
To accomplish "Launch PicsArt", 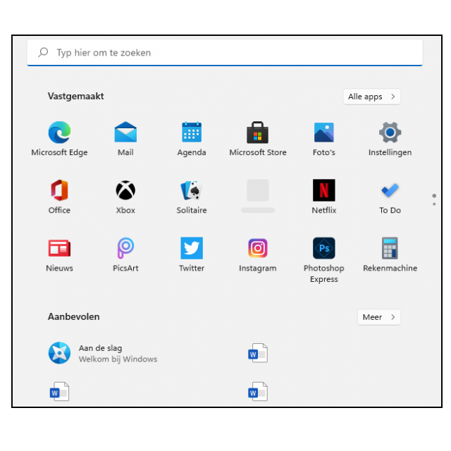I will (125, 255).
